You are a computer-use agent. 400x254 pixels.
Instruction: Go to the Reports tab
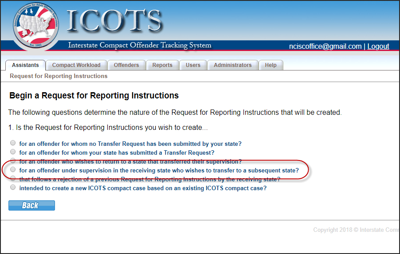(162, 65)
